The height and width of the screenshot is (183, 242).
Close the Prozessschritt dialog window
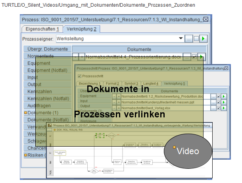click(x=226, y=68)
